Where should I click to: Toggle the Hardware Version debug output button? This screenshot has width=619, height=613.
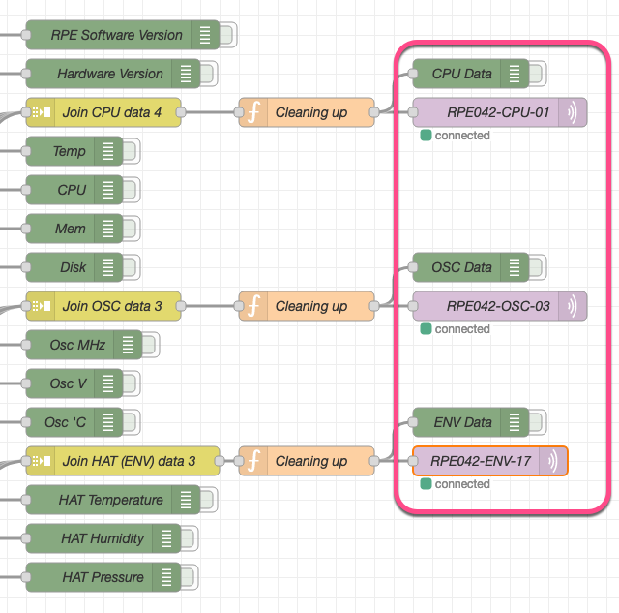[x=209, y=74]
